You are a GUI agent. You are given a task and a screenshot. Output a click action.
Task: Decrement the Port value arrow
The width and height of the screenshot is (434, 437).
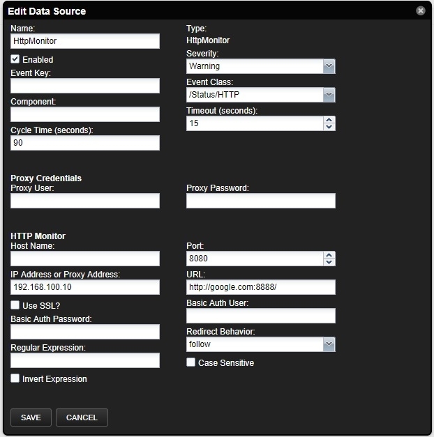pos(329,262)
